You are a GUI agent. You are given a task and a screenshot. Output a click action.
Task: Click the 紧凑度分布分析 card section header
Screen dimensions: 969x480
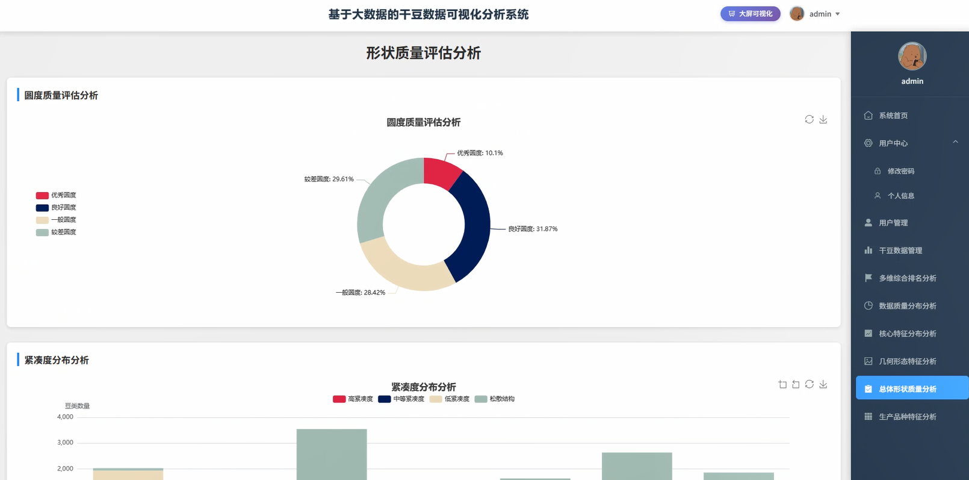57,360
